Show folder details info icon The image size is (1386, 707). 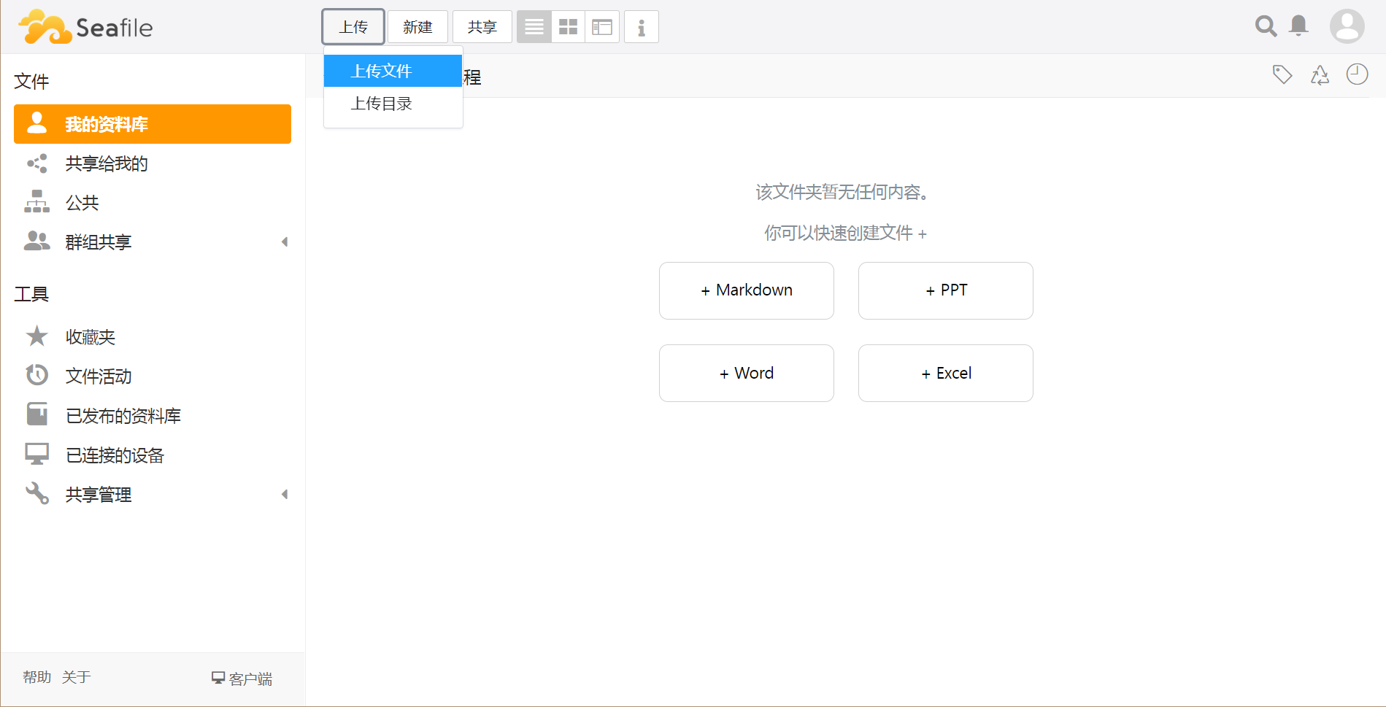[642, 27]
